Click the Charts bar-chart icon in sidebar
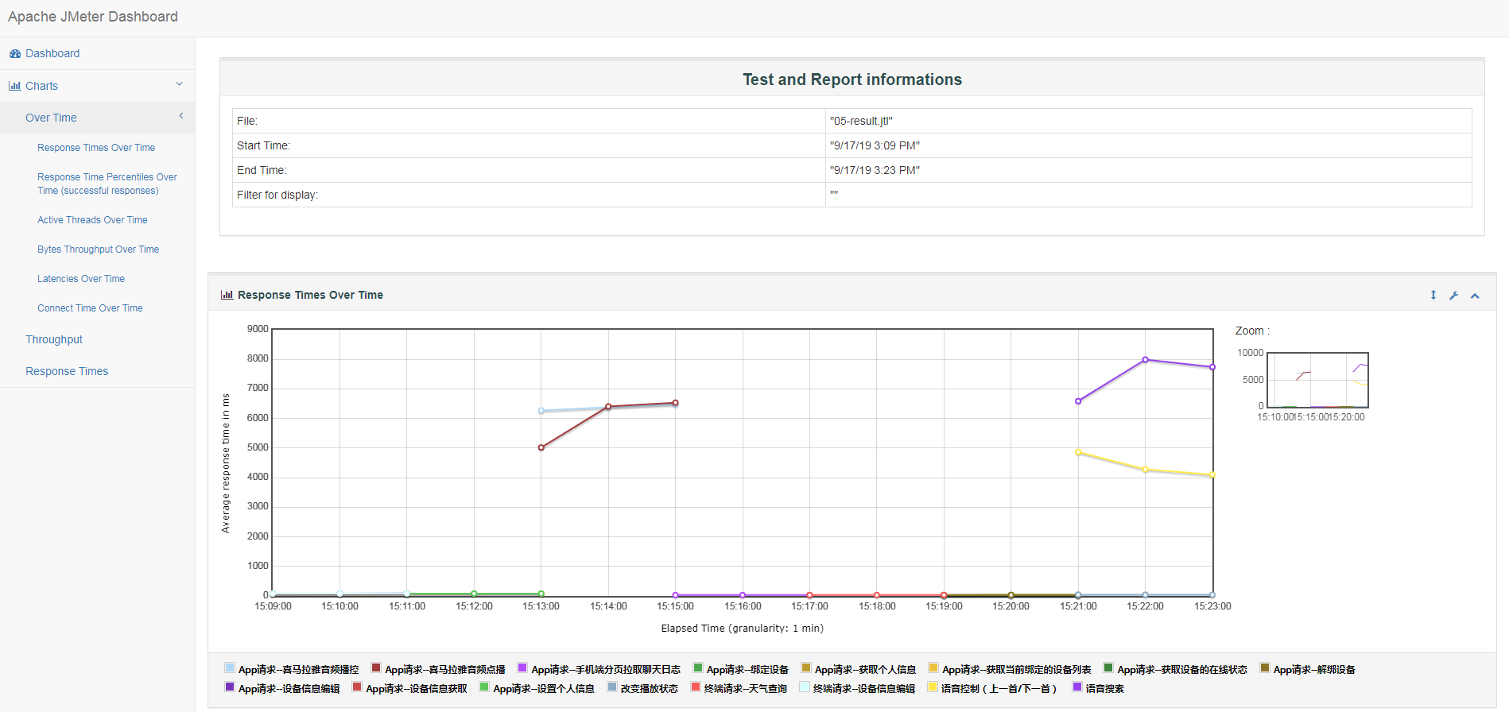 point(15,86)
